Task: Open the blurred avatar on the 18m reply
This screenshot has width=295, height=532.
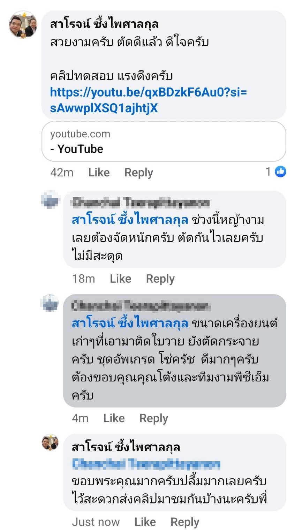Action: pyautogui.click(x=51, y=200)
